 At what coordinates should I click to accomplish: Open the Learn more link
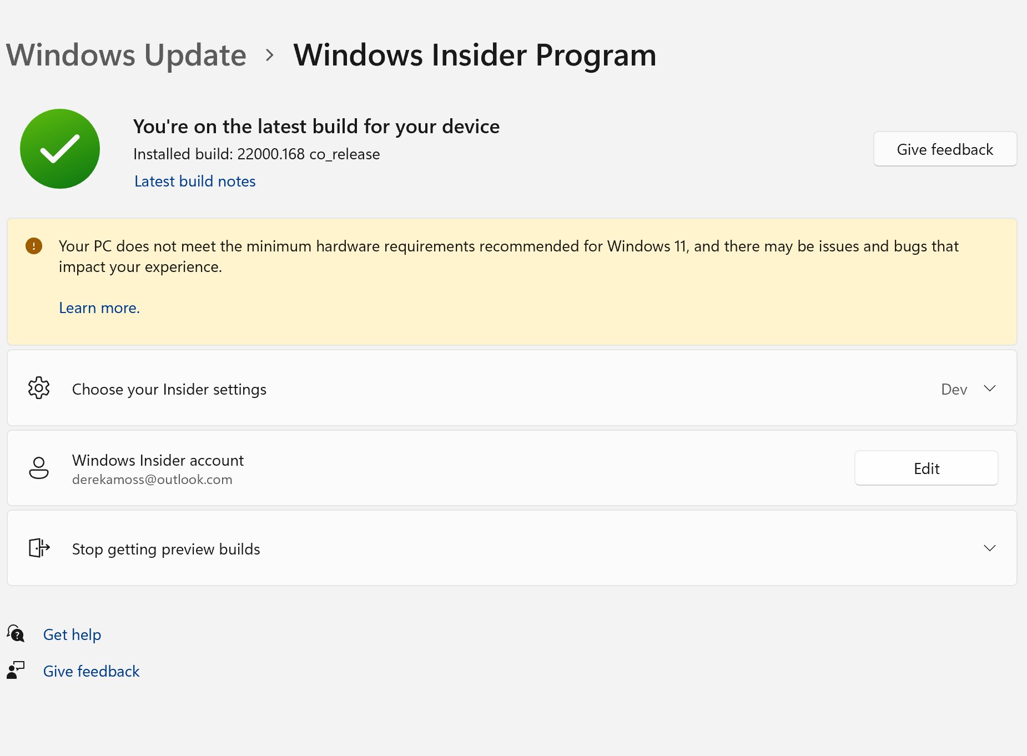point(99,308)
